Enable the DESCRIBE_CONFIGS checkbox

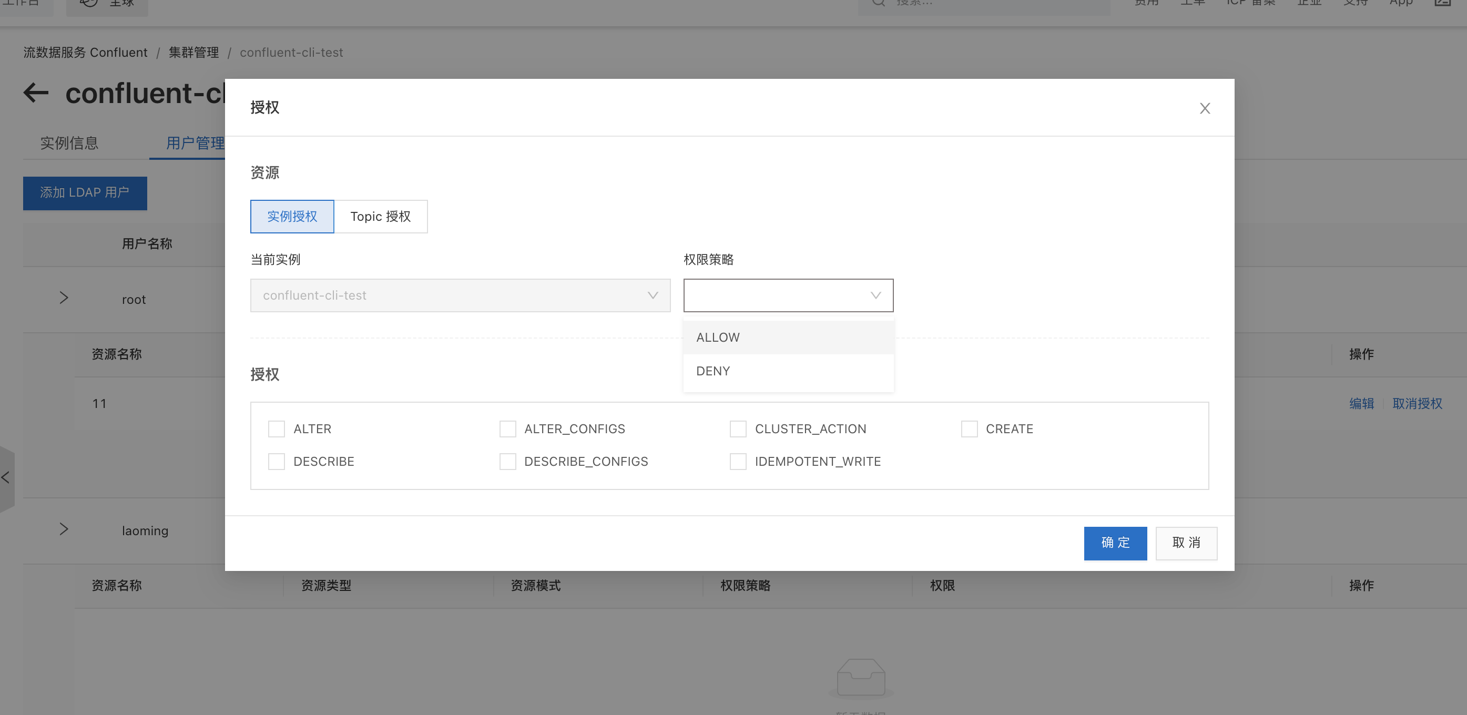click(507, 461)
